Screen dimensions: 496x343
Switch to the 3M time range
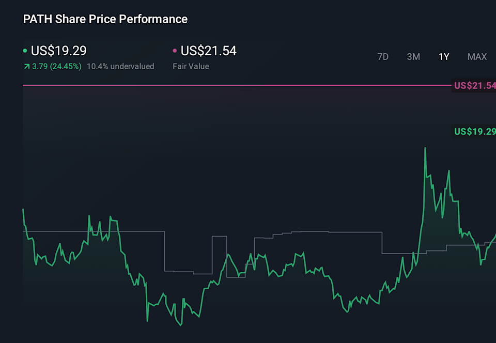[x=413, y=57]
